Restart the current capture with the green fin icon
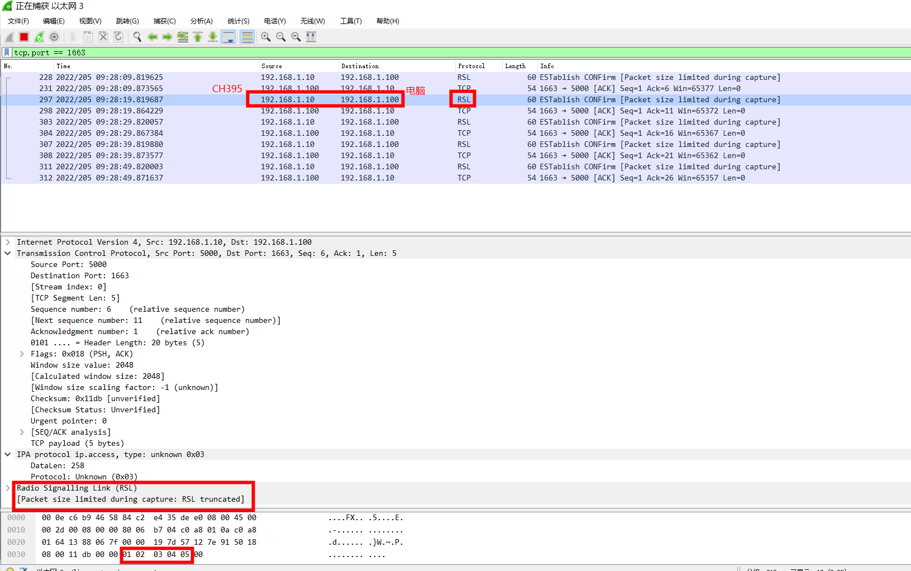This screenshot has height=571, width=911. pyautogui.click(x=39, y=37)
